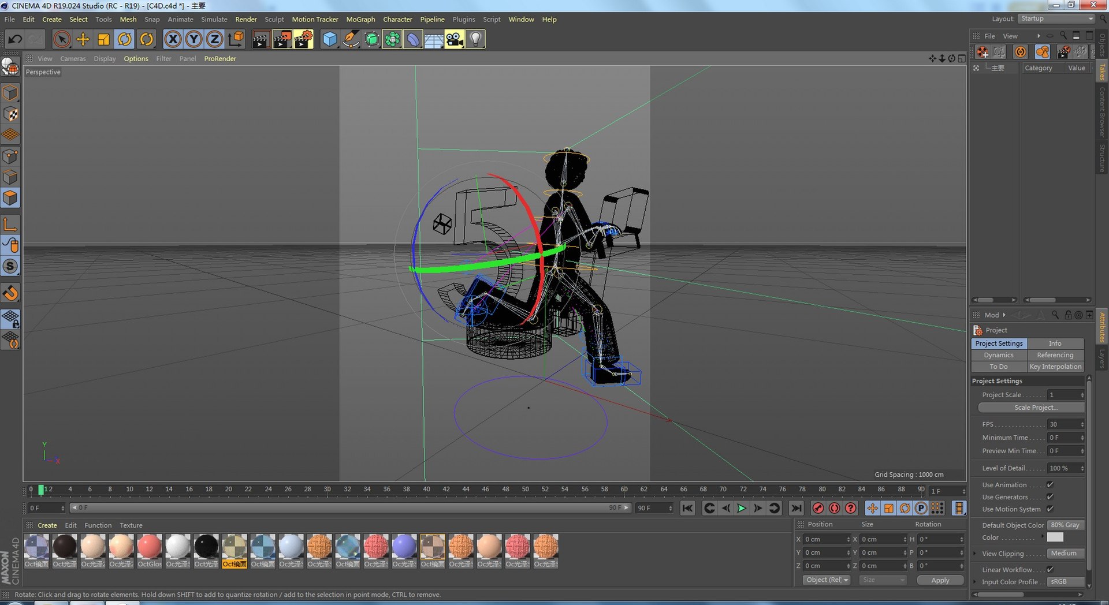Open View Clipping Medium dropdown
The width and height of the screenshot is (1109, 605).
[x=1066, y=554]
